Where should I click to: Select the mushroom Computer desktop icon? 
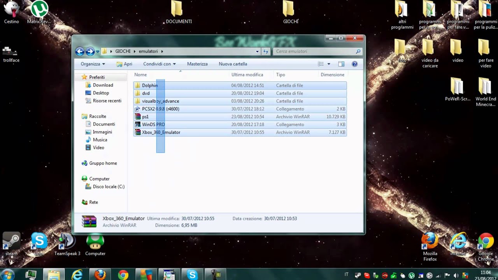tap(95, 244)
